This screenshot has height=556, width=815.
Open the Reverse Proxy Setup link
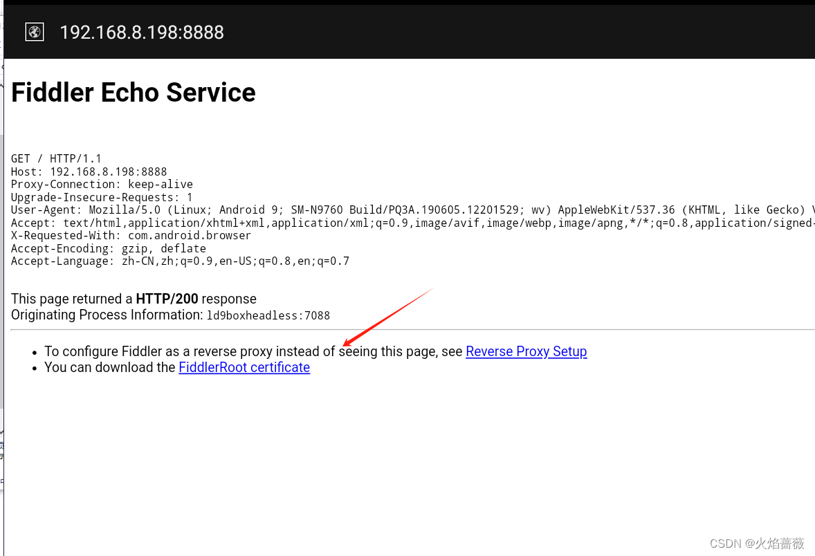tap(526, 352)
